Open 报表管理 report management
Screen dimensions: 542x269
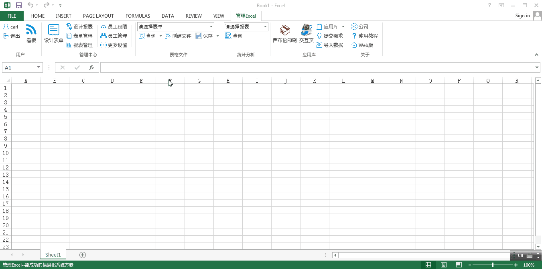[79, 45]
